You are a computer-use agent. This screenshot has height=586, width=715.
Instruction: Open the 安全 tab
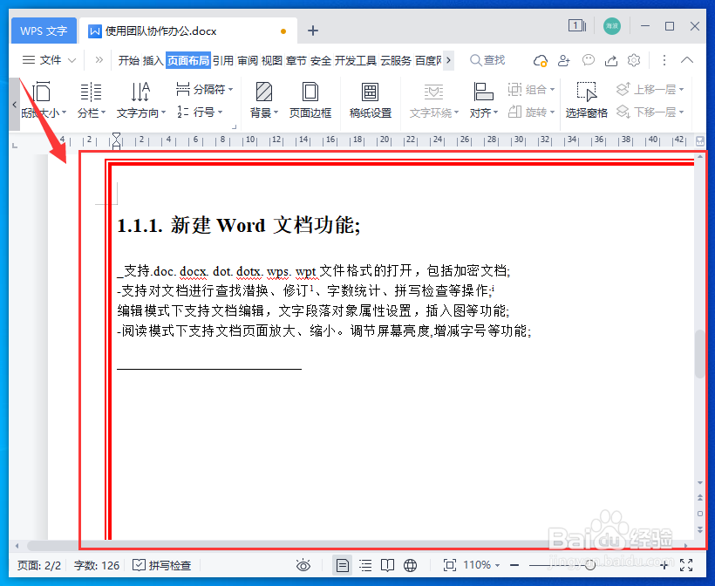point(321,60)
